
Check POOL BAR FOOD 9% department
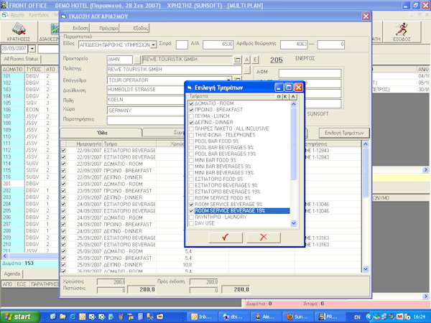pos(191,141)
